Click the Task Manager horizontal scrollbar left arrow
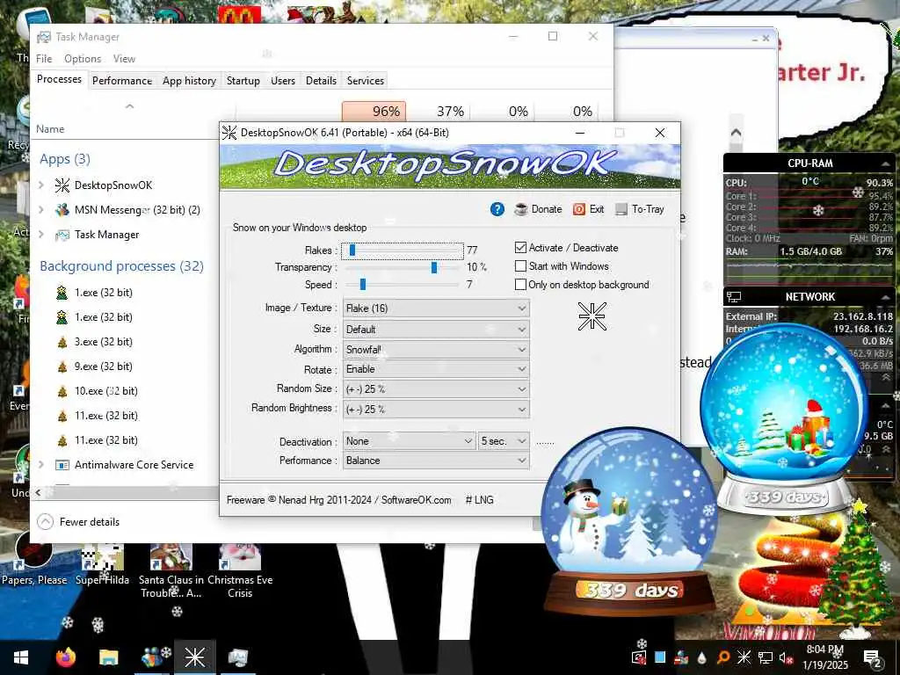The width and height of the screenshot is (900, 675). (x=38, y=492)
